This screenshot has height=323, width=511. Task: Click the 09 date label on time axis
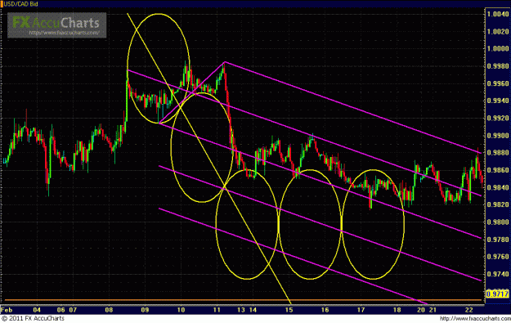tap(145, 310)
